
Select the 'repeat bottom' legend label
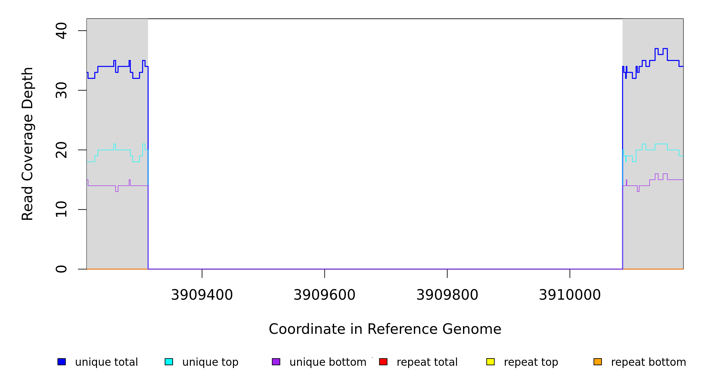648,362
